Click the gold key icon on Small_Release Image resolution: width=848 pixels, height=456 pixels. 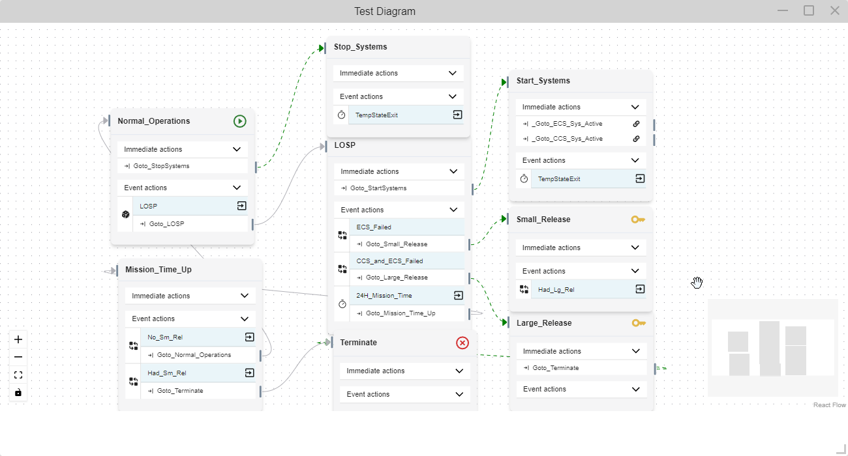click(x=638, y=220)
